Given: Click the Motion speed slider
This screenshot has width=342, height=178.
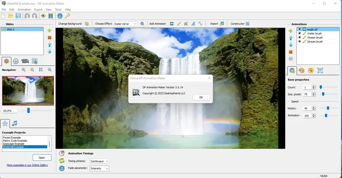Looking at the screenshot, I should tap(328, 108).
